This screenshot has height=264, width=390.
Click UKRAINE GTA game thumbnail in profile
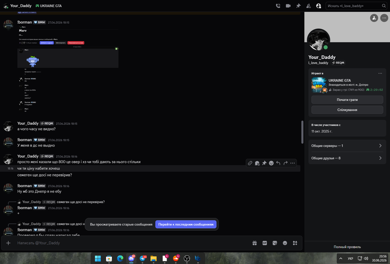click(319, 85)
